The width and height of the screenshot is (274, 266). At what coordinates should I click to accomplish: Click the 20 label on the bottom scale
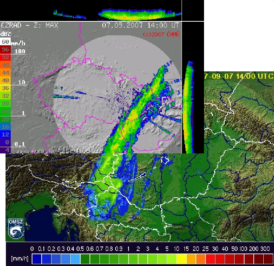(196, 249)
